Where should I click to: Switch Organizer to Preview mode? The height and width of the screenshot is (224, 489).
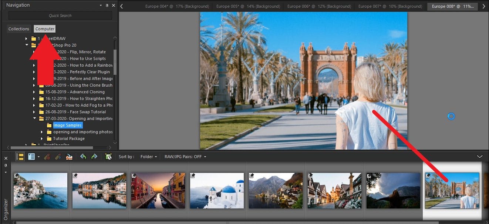32,157
